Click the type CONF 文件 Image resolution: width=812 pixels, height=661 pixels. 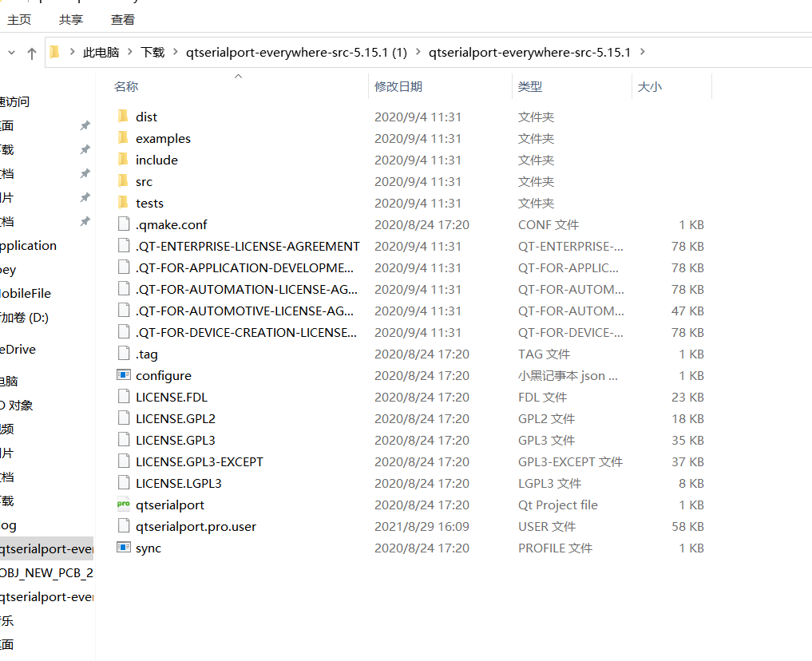click(x=549, y=224)
